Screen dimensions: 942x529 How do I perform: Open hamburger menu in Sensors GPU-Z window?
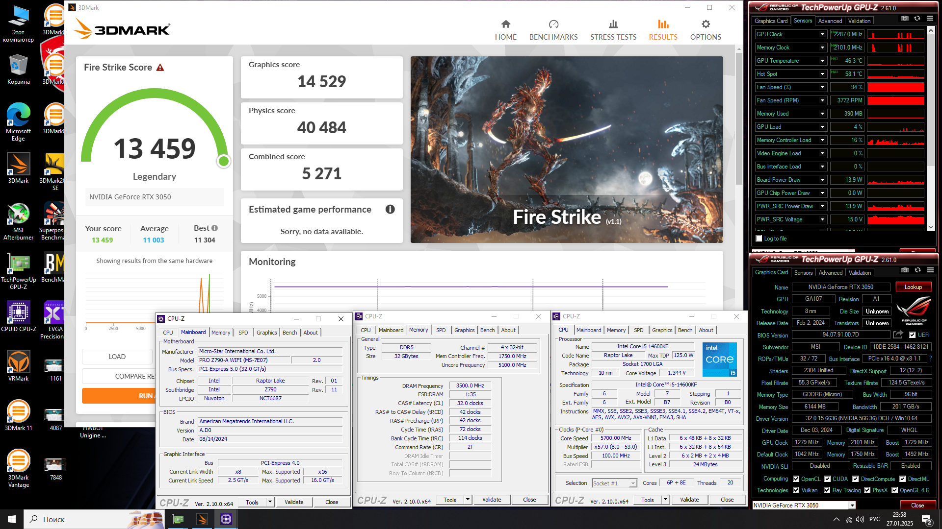930,19
